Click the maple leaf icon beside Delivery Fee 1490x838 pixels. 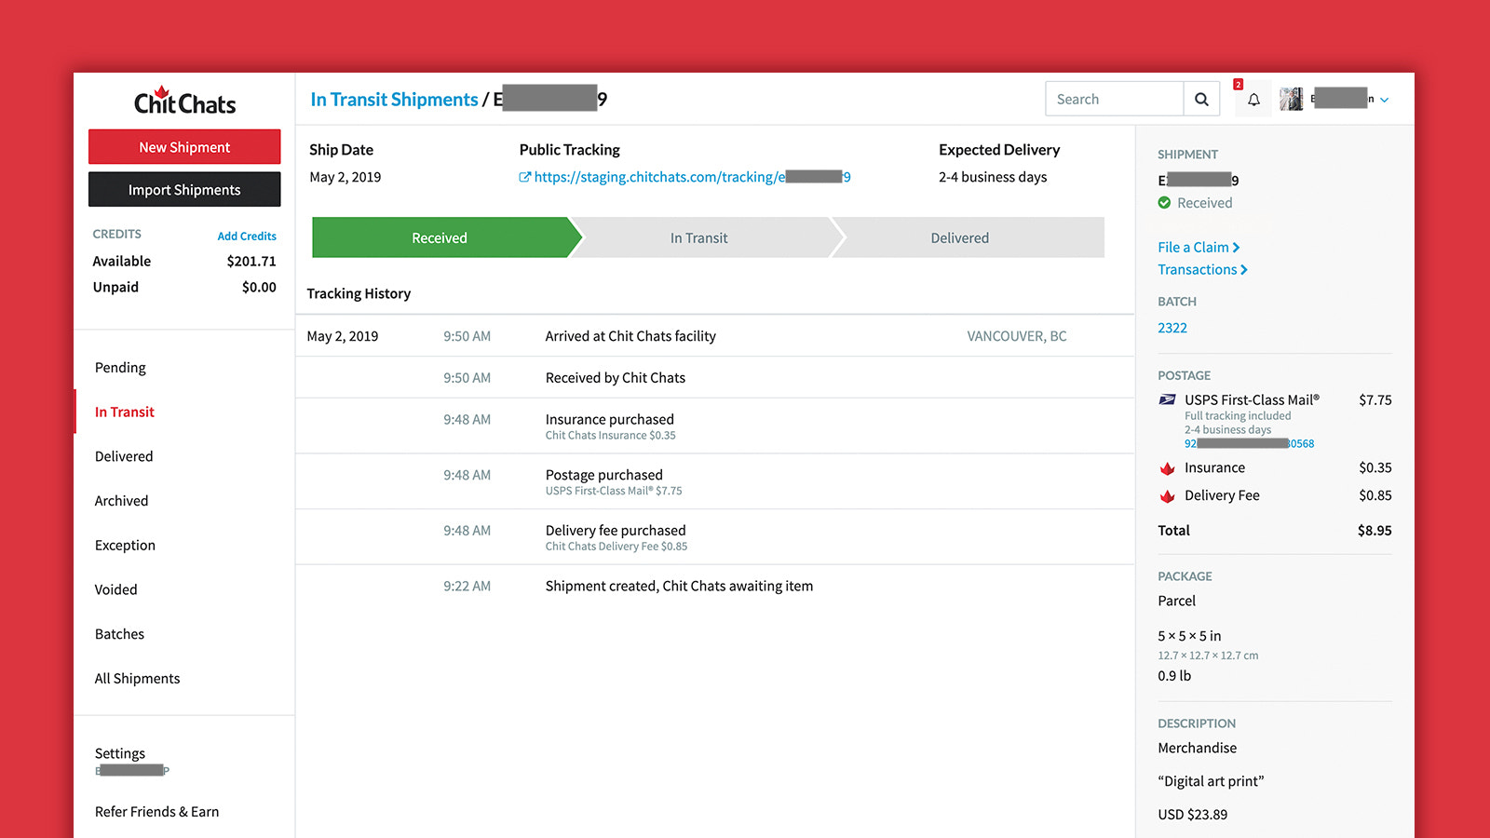tap(1167, 496)
